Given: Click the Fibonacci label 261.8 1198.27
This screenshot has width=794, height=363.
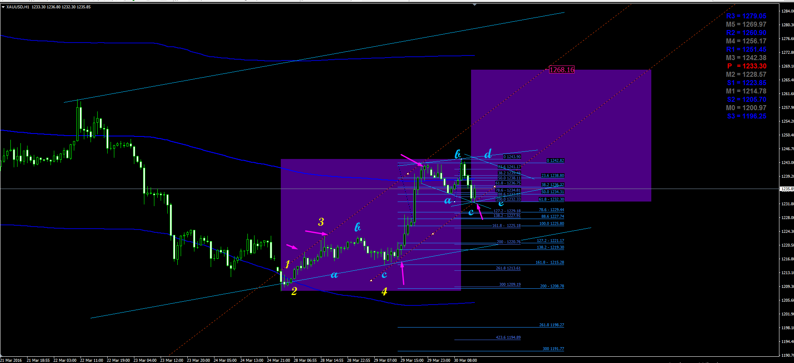Looking at the screenshot, I should click(552, 325).
